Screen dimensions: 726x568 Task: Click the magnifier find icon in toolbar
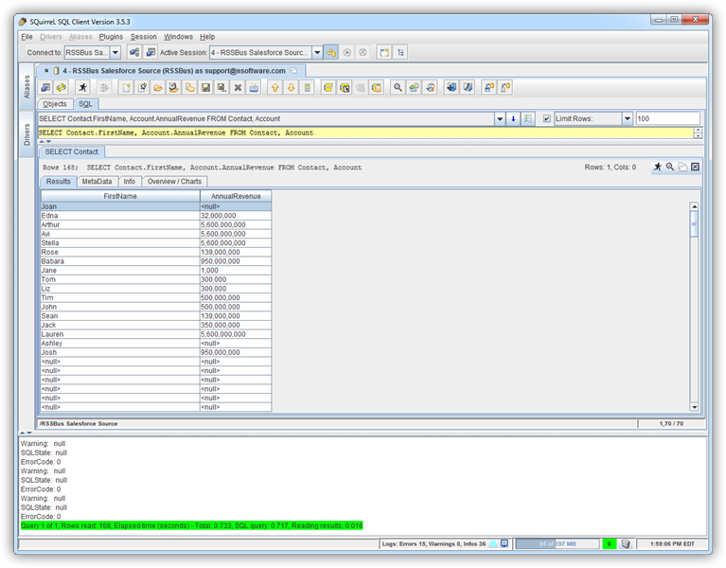pos(398,87)
